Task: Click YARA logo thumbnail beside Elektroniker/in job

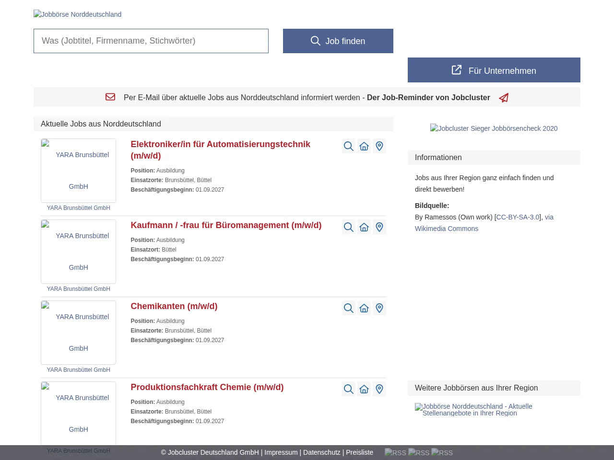Action: point(78,171)
